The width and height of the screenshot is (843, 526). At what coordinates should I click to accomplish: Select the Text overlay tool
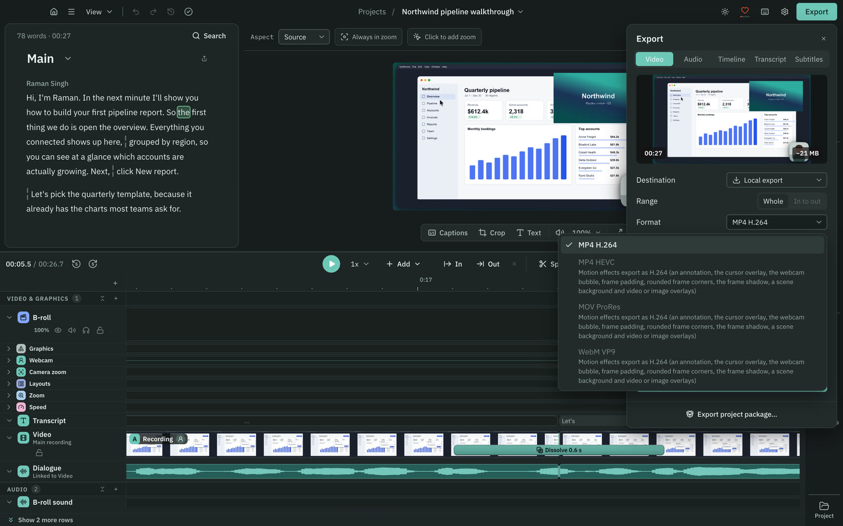point(528,232)
